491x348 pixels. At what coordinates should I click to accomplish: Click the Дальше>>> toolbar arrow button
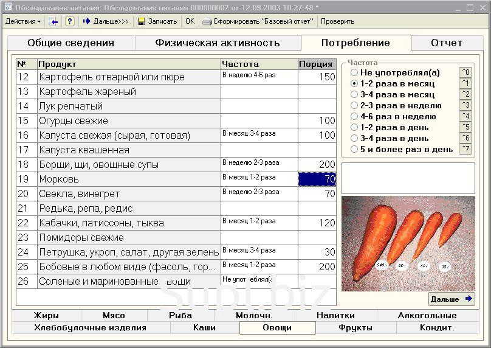click(x=106, y=21)
